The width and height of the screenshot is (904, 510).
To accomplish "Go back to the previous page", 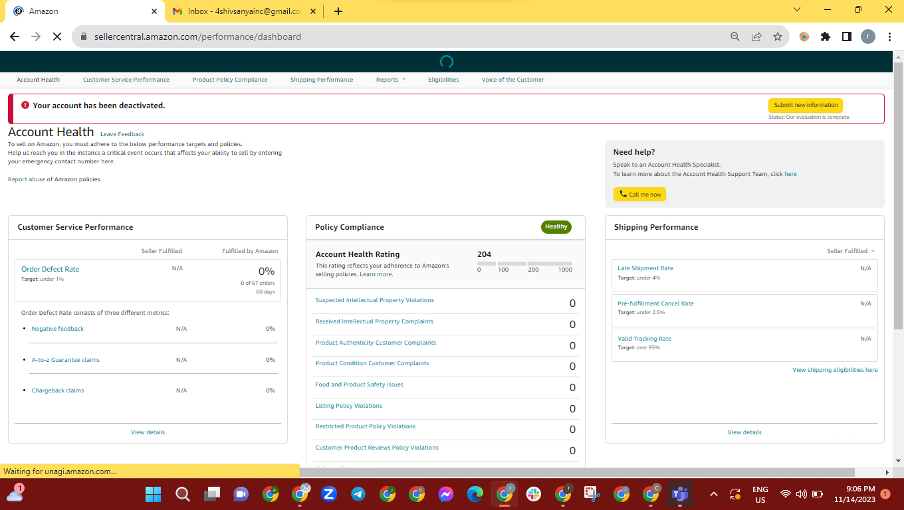I will pyautogui.click(x=15, y=37).
